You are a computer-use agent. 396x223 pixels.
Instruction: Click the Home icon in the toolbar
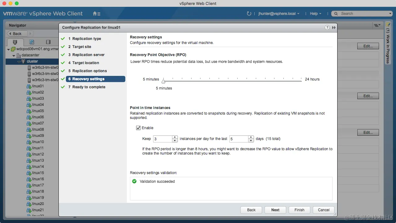(94, 14)
